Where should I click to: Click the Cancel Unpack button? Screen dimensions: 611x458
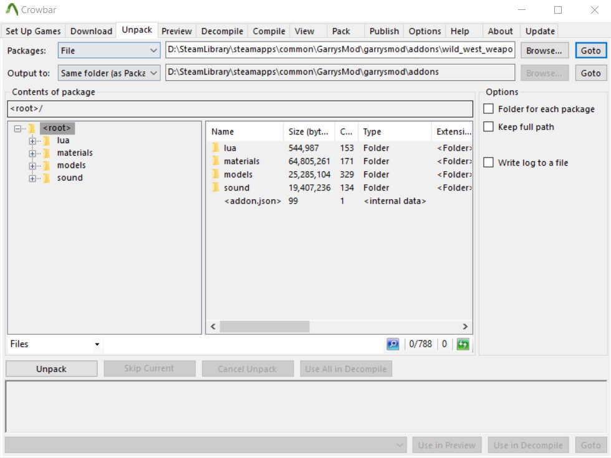coord(248,368)
